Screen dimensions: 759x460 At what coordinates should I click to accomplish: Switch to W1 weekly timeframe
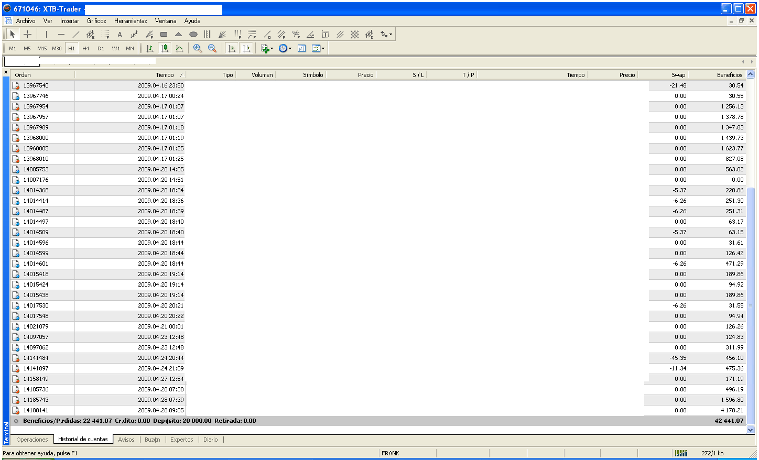(x=115, y=48)
